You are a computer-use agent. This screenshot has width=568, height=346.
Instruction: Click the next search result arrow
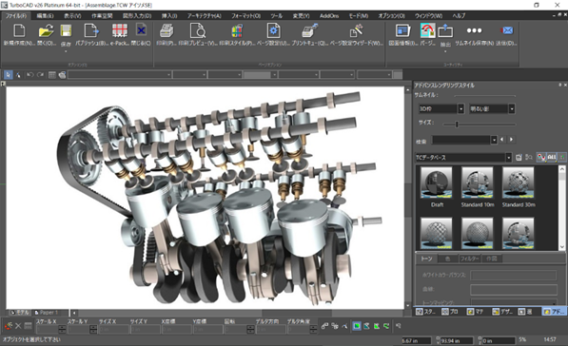click(x=511, y=140)
